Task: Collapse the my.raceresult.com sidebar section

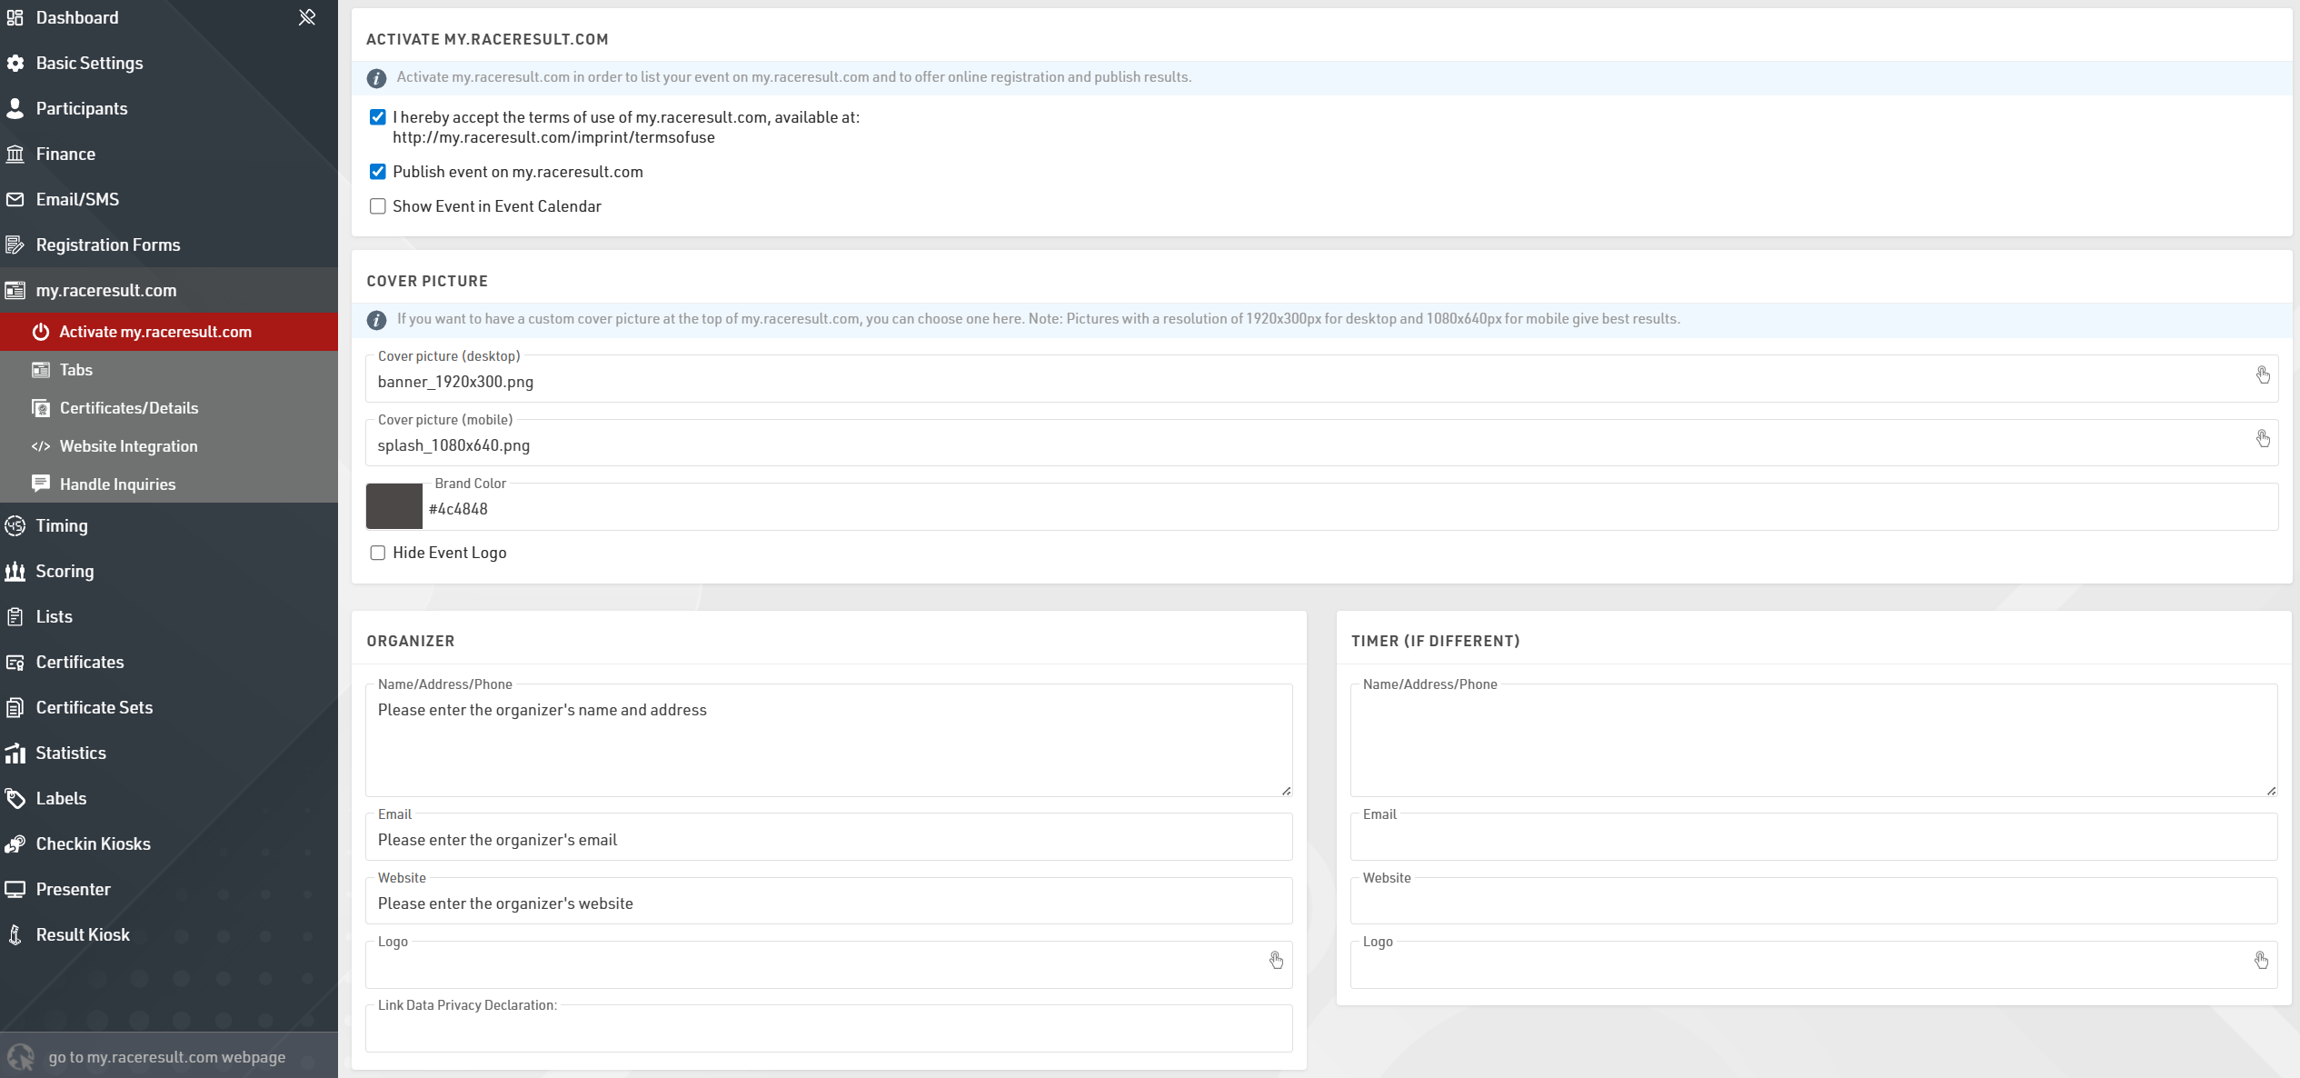Action: coord(106,290)
